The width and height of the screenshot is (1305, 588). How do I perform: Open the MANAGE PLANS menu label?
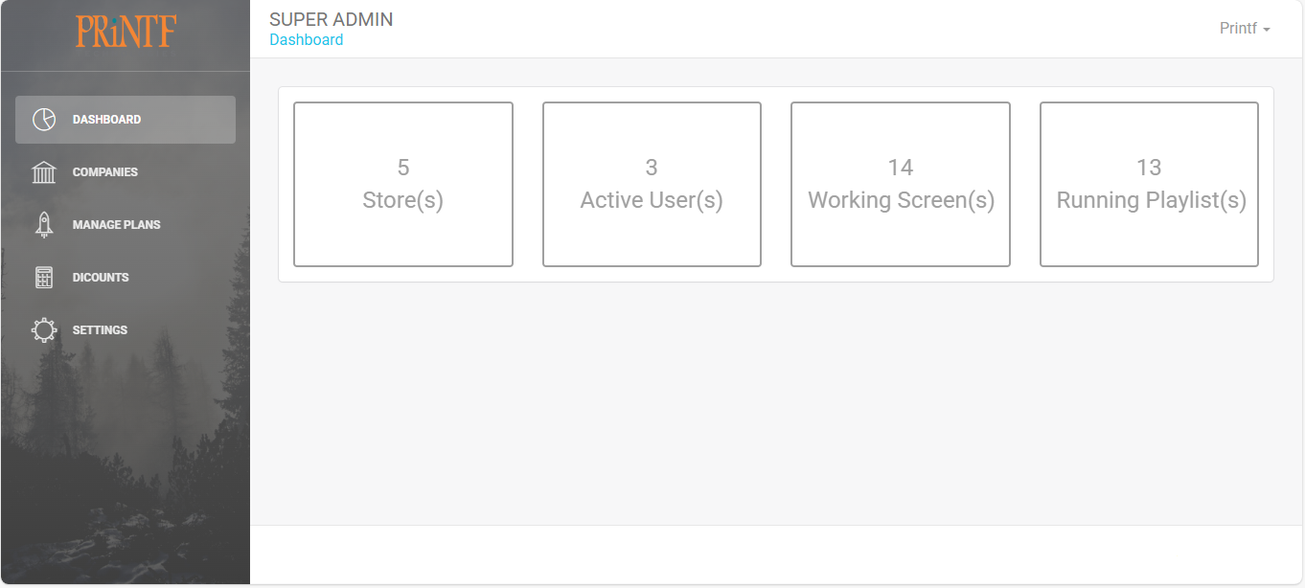[x=117, y=225]
